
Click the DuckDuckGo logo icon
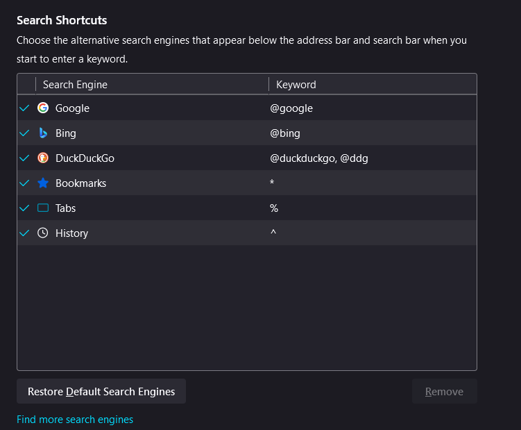pos(43,158)
